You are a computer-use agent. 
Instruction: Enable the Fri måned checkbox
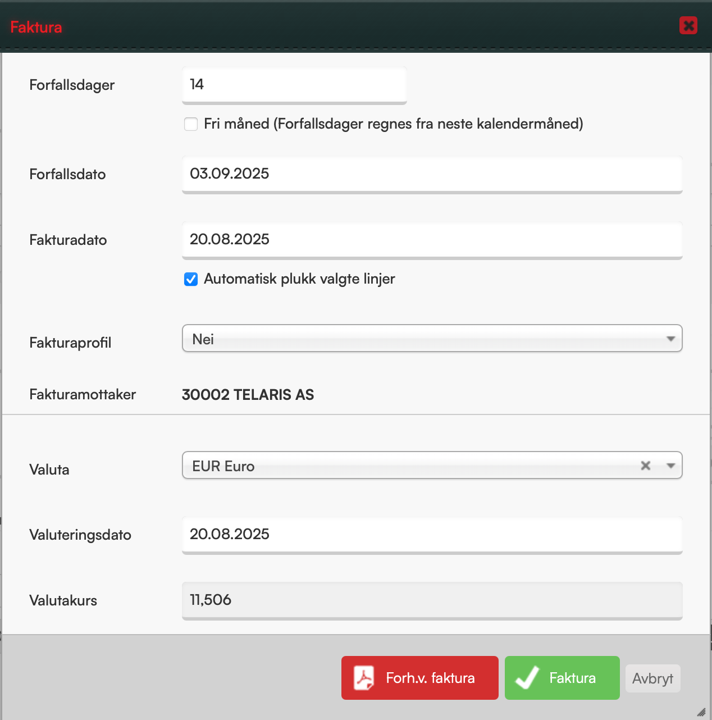tap(191, 124)
